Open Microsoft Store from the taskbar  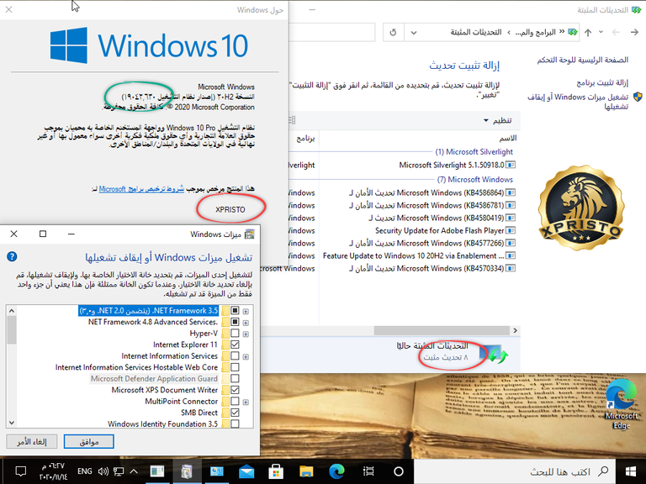[x=276, y=471]
